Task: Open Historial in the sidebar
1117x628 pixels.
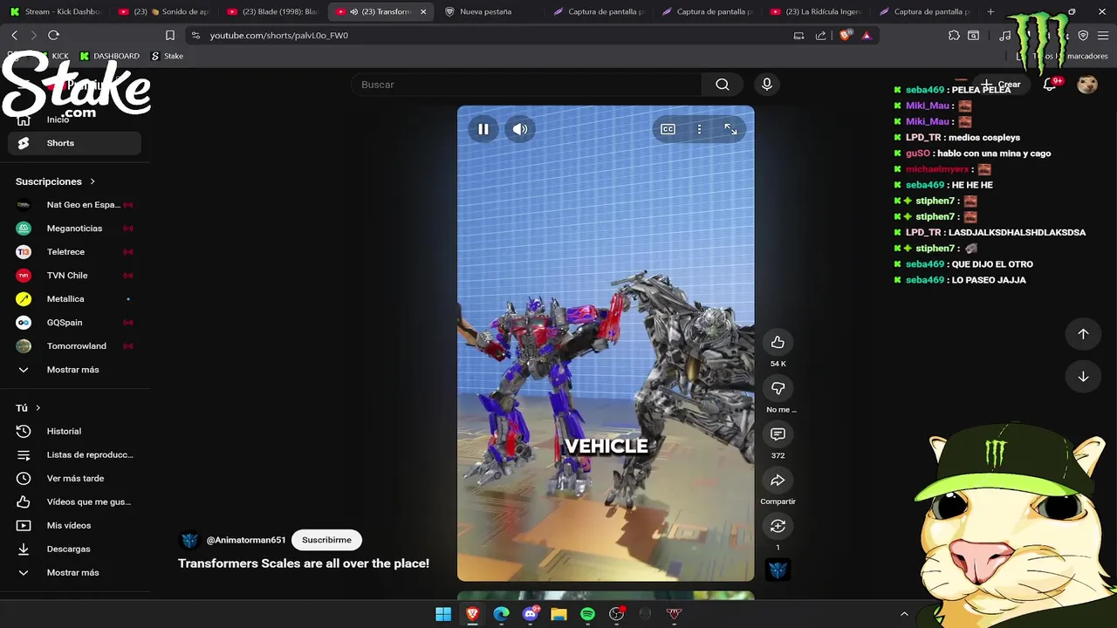Action: click(x=74, y=431)
